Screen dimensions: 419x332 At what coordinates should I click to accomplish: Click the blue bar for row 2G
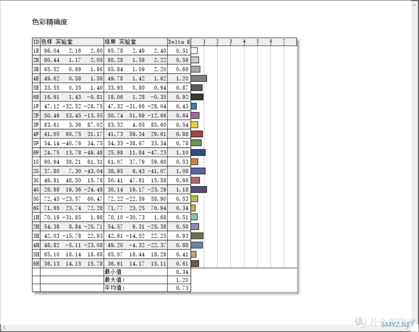pos(198,171)
